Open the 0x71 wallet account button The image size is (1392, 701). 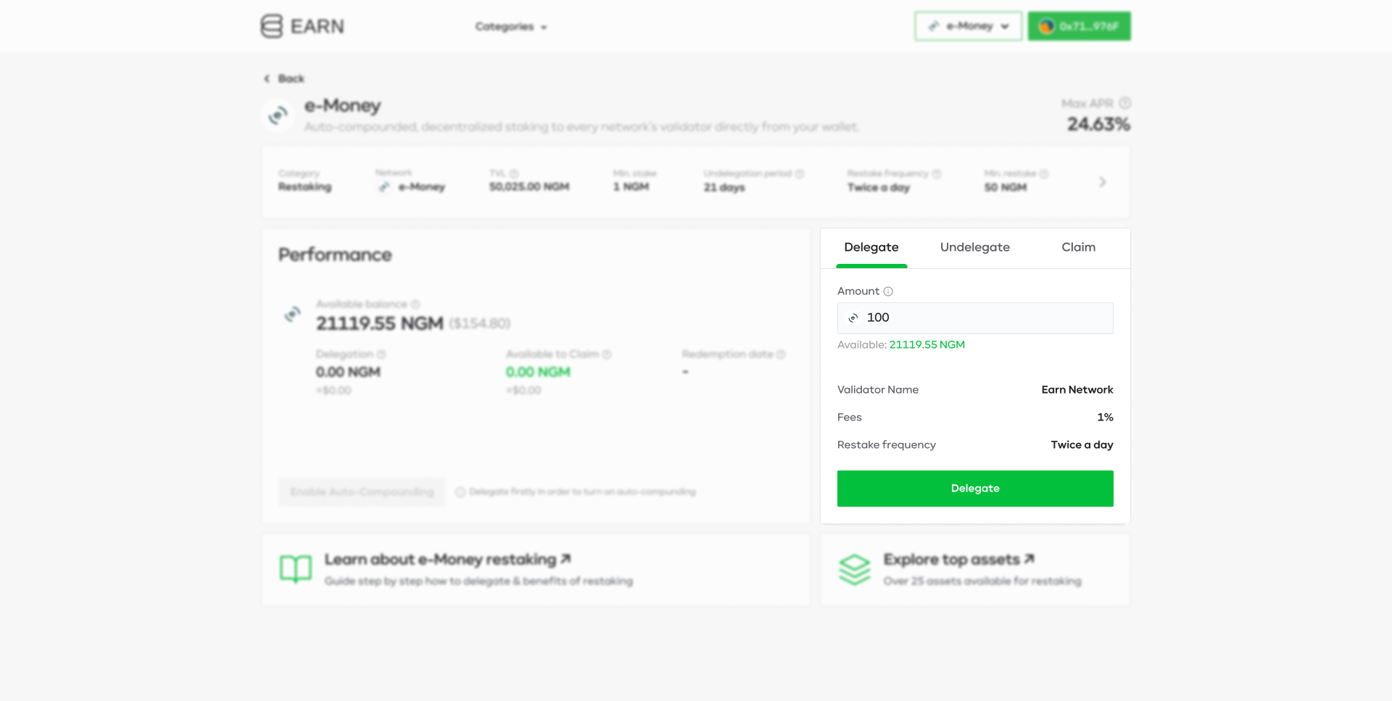(x=1080, y=26)
